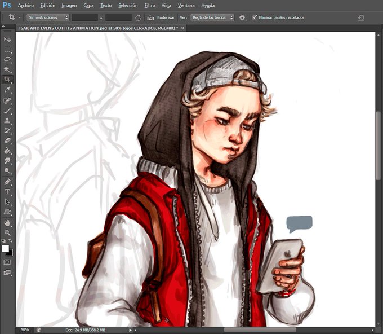This screenshot has height=334, width=383.
Task: Open status bar info arrow menu
Action: point(130,330)
